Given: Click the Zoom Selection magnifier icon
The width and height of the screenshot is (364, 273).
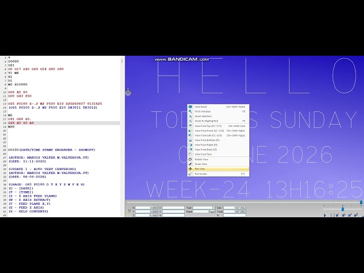Looking at the screenshot, I should [x=190, y=116].
